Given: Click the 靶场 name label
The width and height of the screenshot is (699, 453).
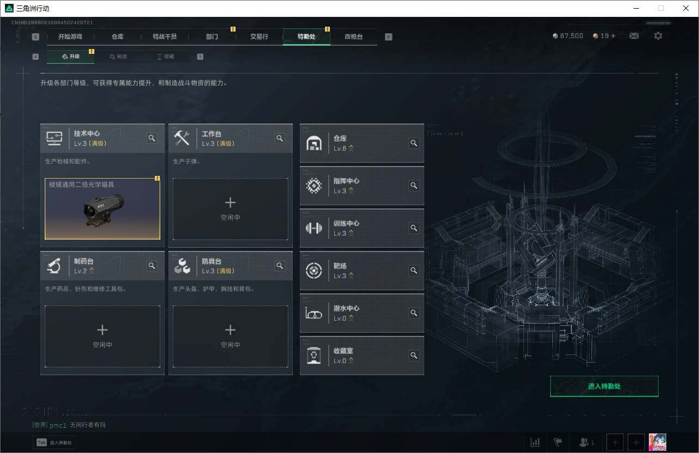Looking at the screenshot, I should coord(340,266).
